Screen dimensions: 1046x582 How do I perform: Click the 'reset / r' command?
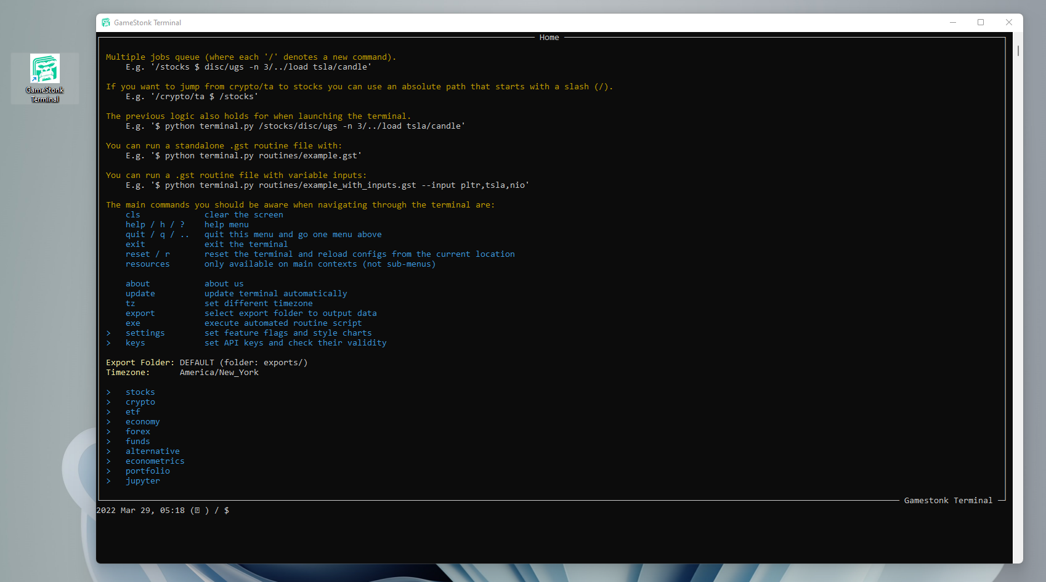tap(148, 254)
